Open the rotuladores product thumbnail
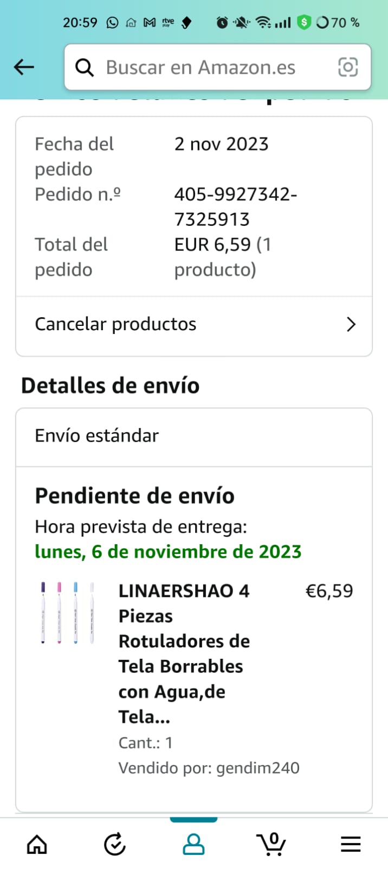 pos(68,614)
